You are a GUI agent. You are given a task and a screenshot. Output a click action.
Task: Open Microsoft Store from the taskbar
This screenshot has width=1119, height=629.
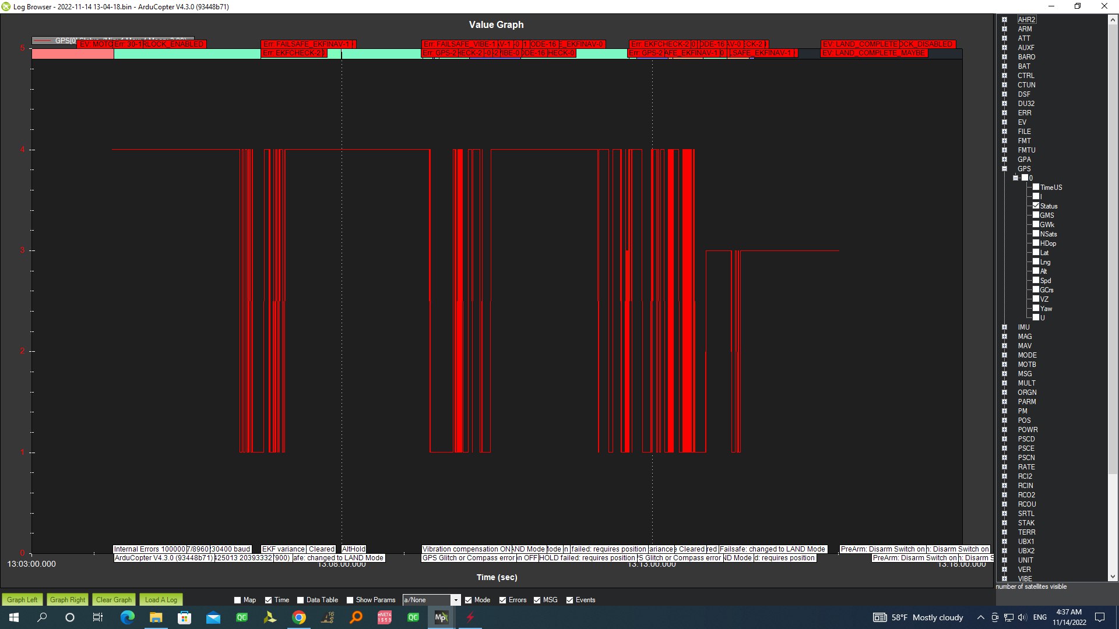[x=185, y=617]
